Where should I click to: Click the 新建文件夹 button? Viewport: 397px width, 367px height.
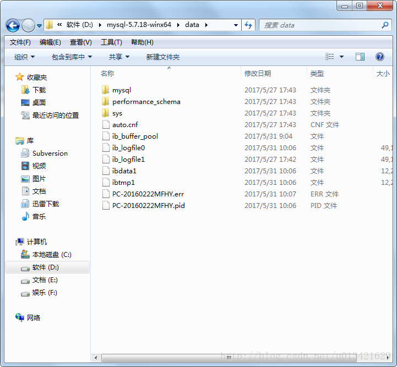coord(163,57)
